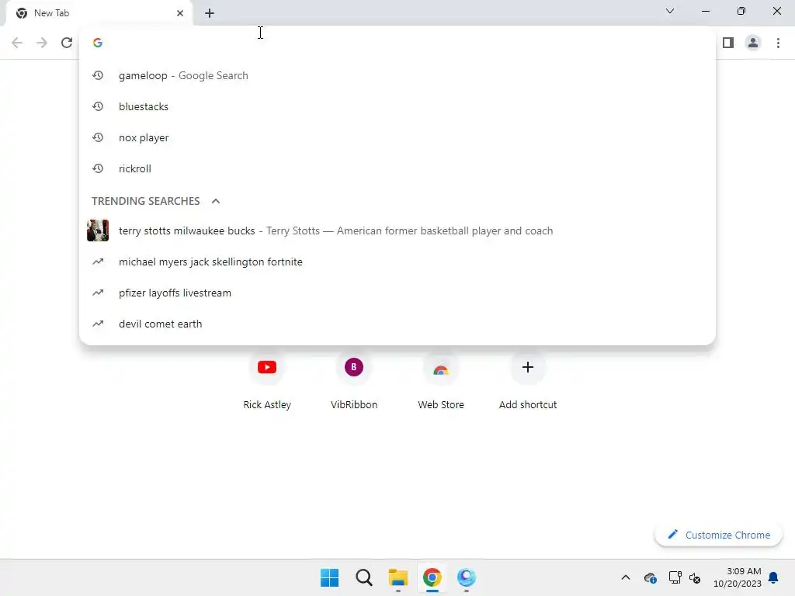Click the Terry Stotts thumbnail image
Screen dimensions: 795x596
coord(98,230)
